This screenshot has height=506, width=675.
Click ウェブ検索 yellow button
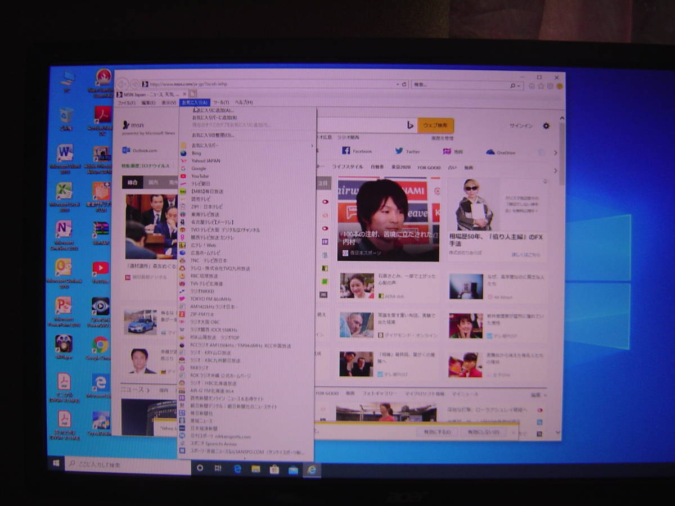(435, 125)
